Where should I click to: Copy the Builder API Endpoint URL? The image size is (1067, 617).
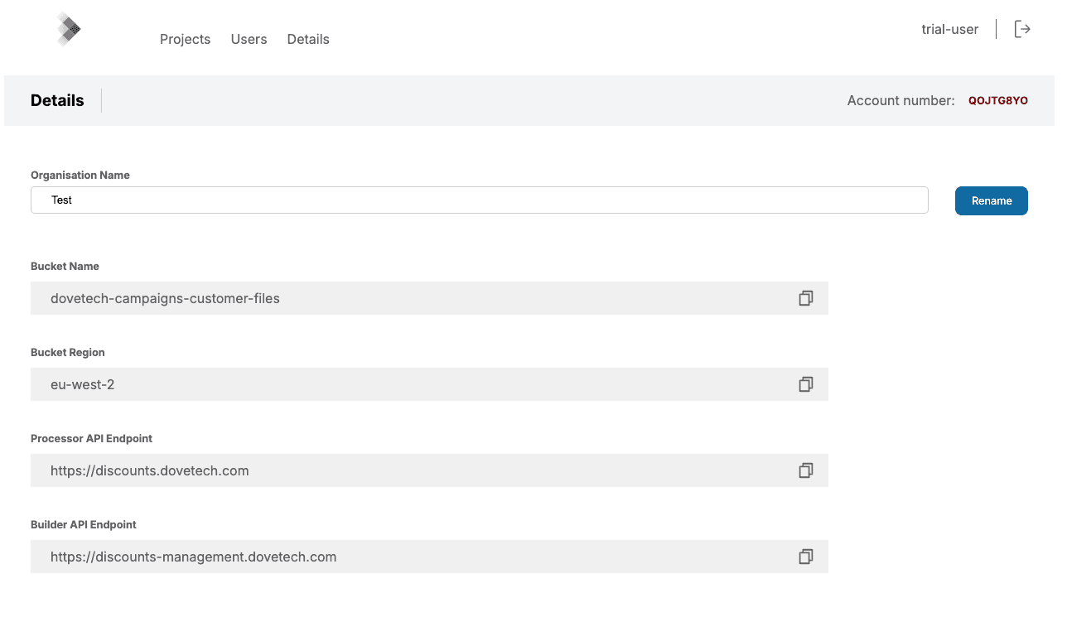805,557
